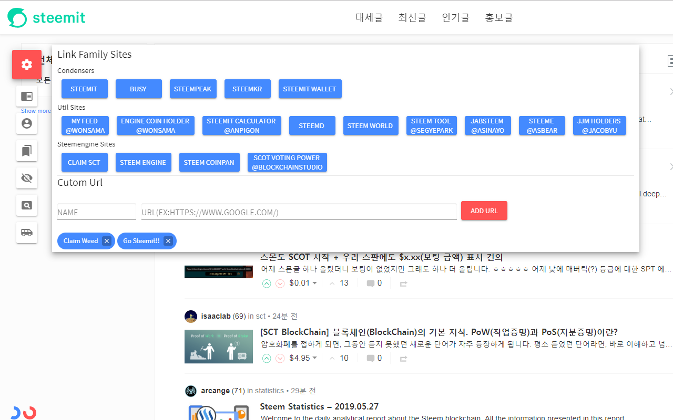Image resolution: width=673 pixels, height=420 pixels.
Task: Remove the Go Steemit!! chip
Action: [x=168, y=241]
